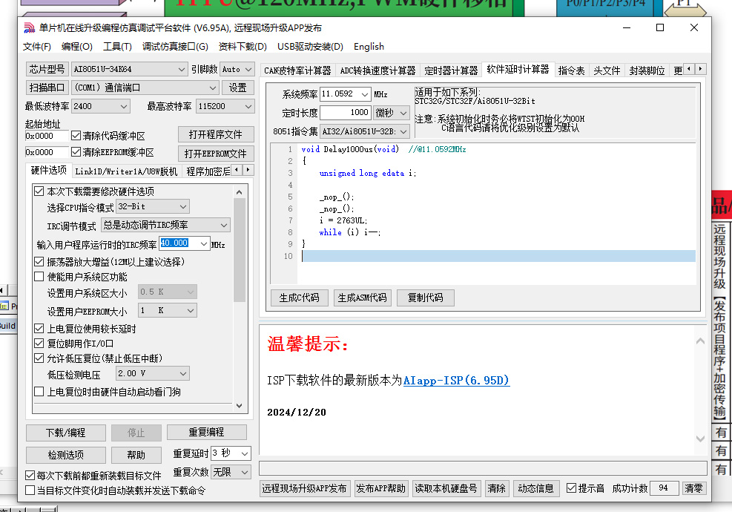Toggle 允许低压复位 checkbox
The height and width of the screenshot is (512, 732).
[x=39, y=358]
